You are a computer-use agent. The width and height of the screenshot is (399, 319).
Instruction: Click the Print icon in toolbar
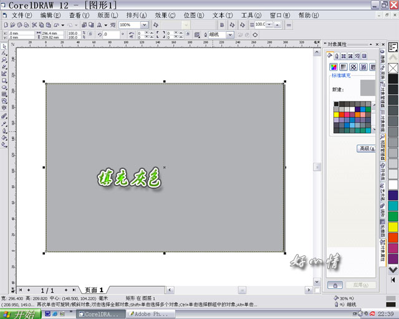[26, 25]
